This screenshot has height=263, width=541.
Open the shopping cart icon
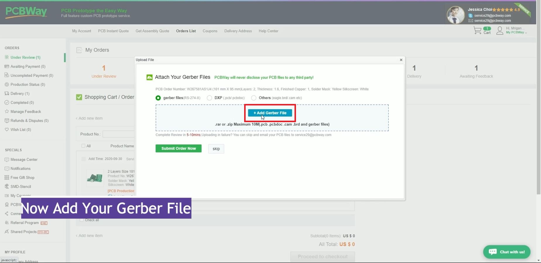click(477, 30)
